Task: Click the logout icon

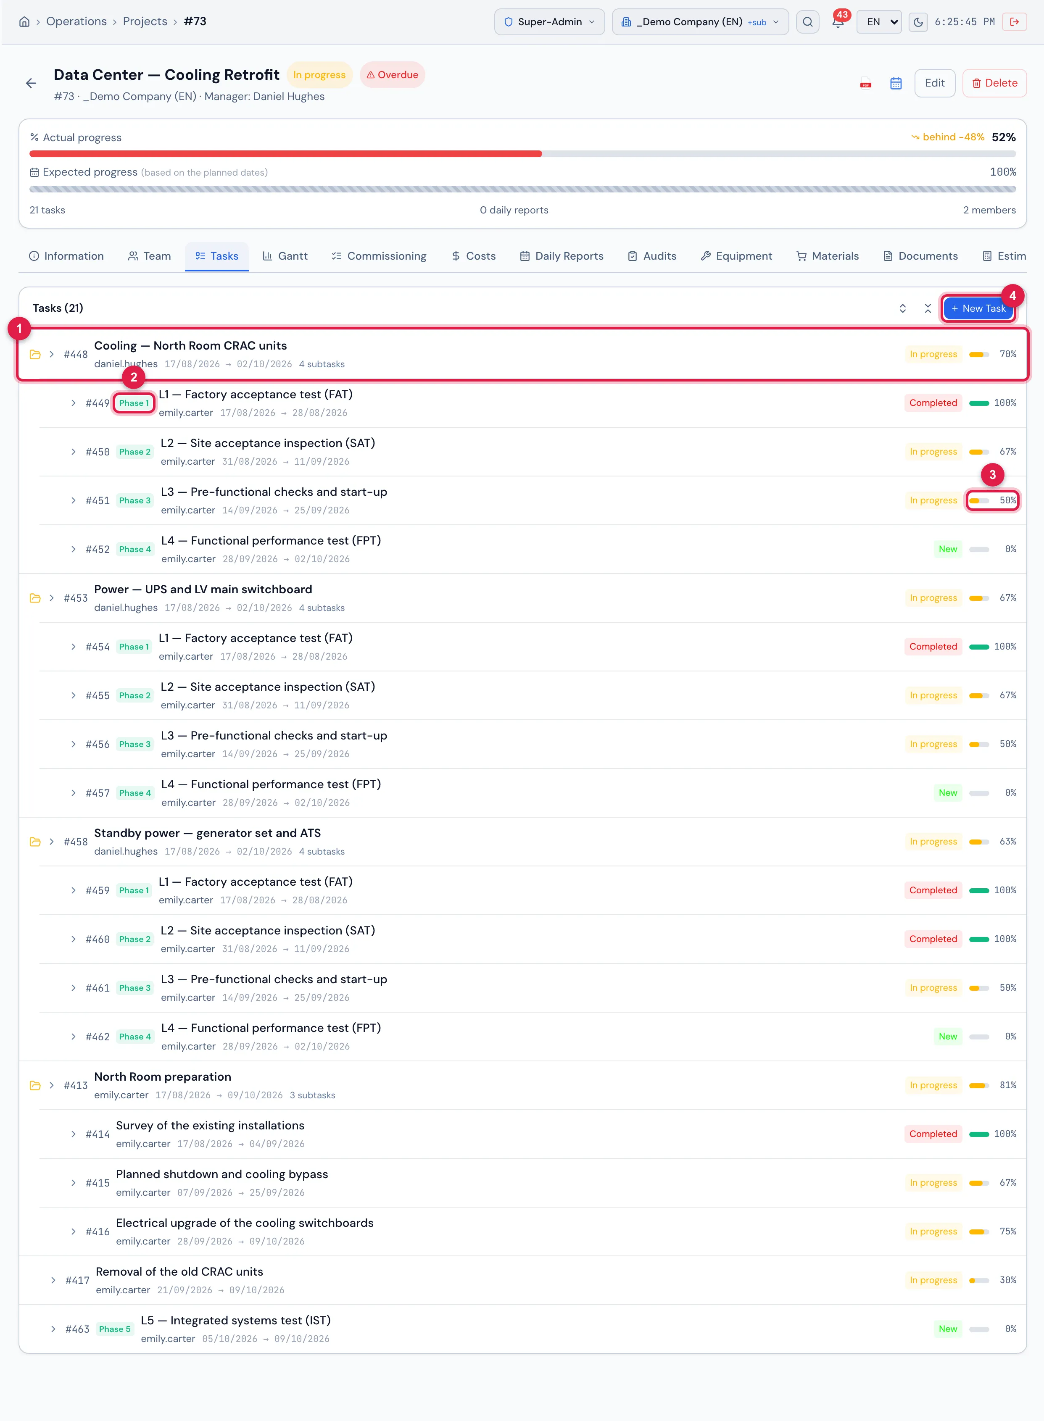Action: click(1014, 21)
